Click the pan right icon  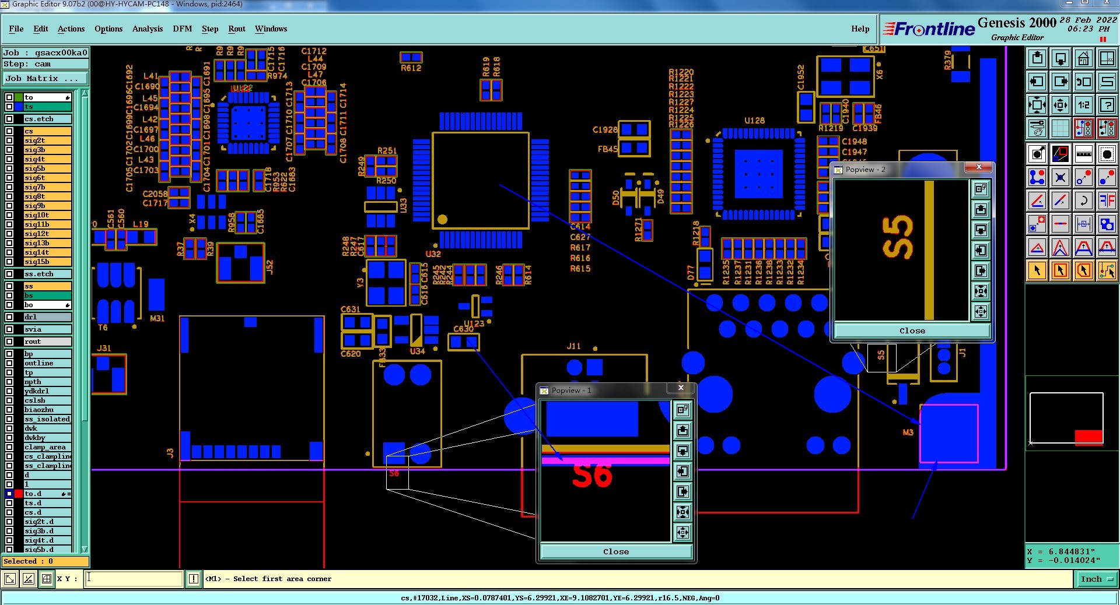coord(1060,82)
